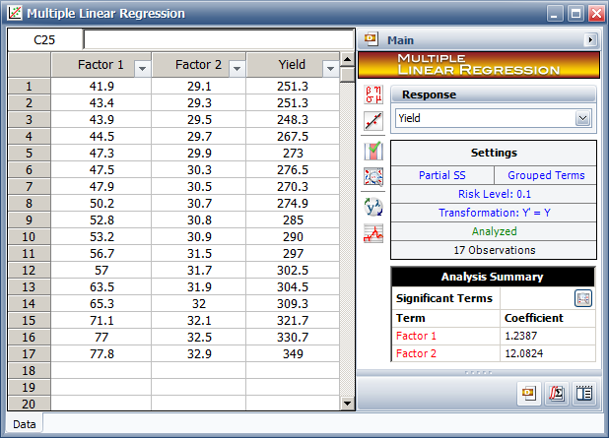Click the Transformation: Y' = Y link
Viewport: 609px width, 438px height.
[x=494, y=213]
